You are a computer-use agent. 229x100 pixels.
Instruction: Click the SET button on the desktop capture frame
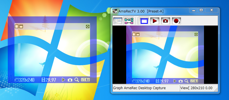85,79
